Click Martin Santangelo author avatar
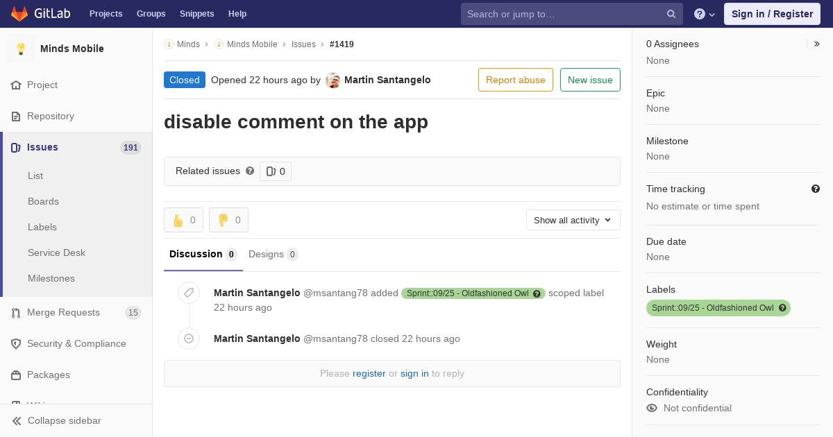The width and height of the screenshot is (833, 437). (333, 80)
